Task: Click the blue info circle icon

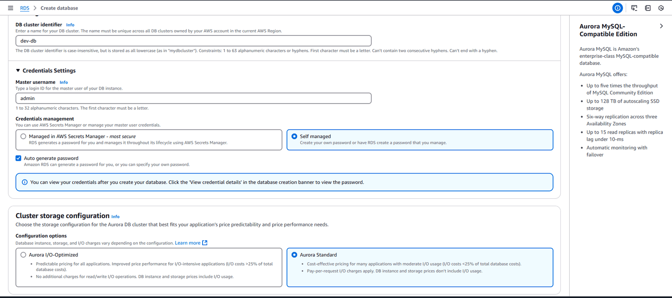Action: [x=617, y=8]
